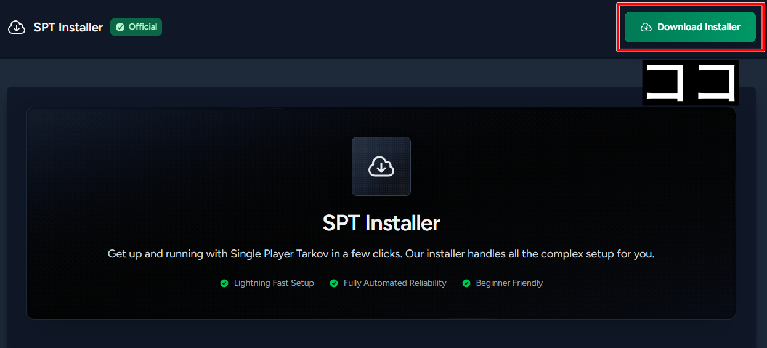
Task: Click the "Download Installer" text on the button
Action: click(x=699, y=27)
